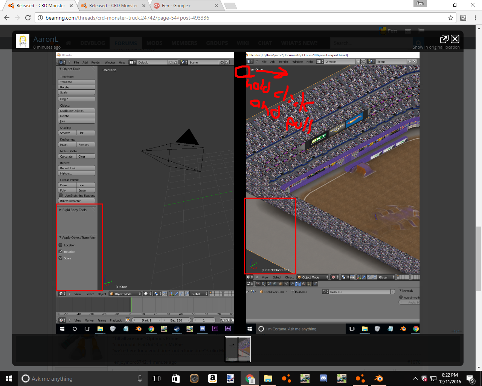This screenshot has width=482, height=386.
Task: Open Discord from the bottom Windows taskbar
Action: pyautogui.click(x=323, y=378)
